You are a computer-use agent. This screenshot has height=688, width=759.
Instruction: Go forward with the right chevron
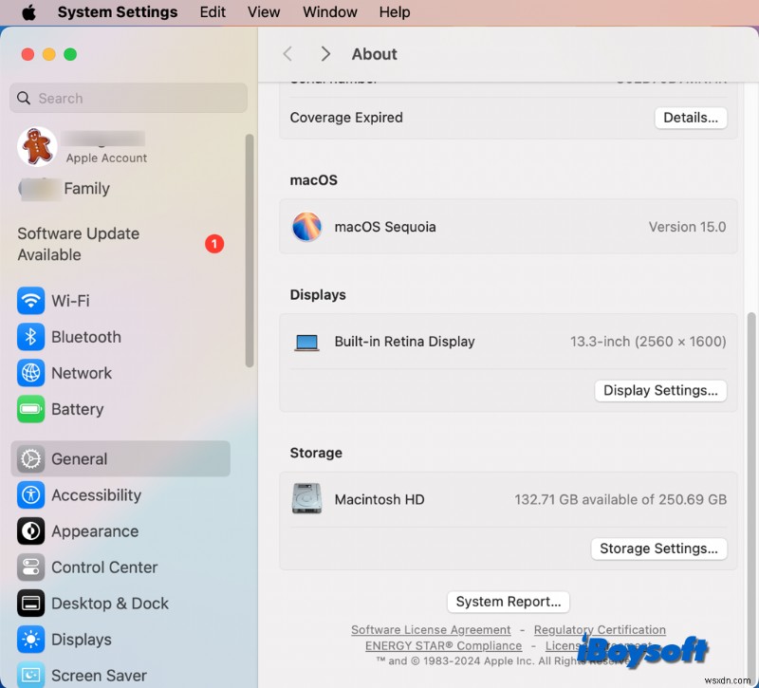(x=325, y=54)
